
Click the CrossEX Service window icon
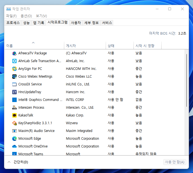point(14,84)
